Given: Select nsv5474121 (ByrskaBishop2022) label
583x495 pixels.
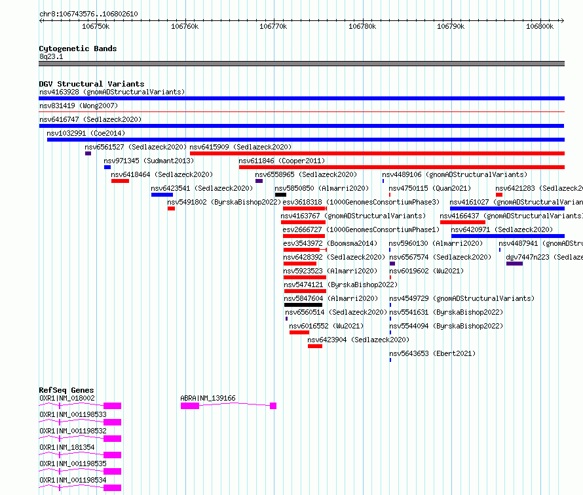Looking at the screenshot, I should 341,285.
